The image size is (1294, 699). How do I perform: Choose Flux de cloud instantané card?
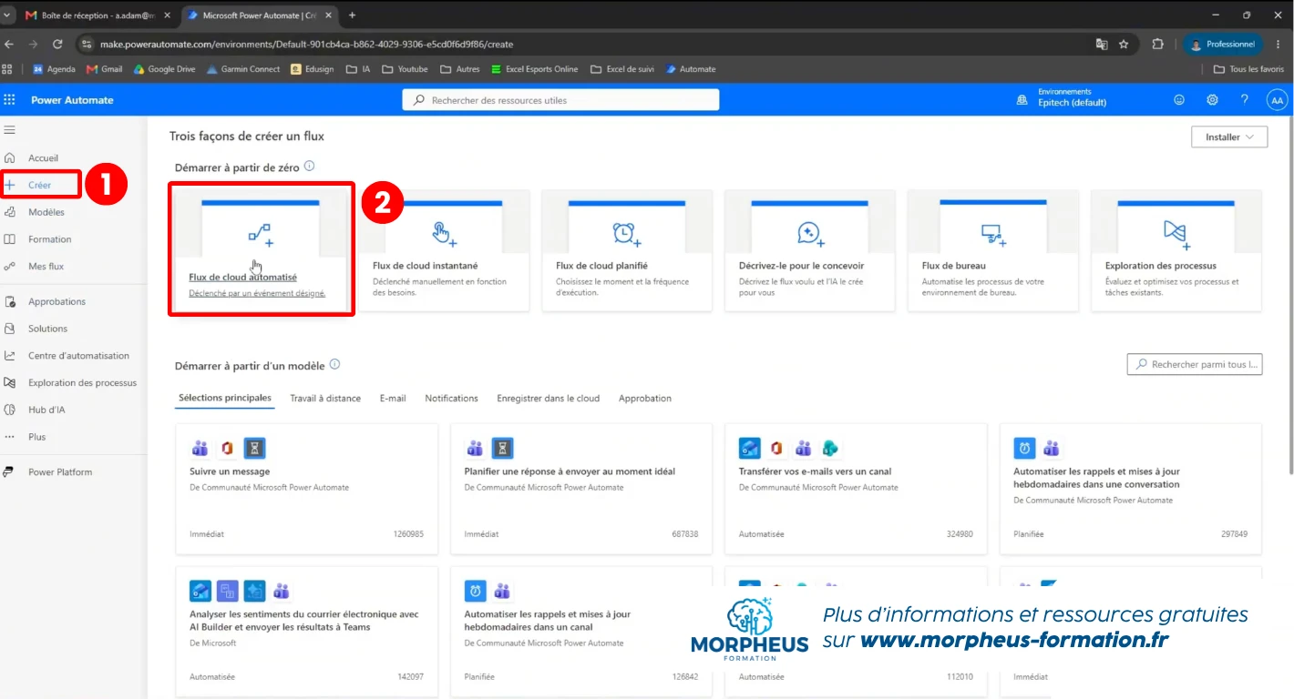point(443,251)
